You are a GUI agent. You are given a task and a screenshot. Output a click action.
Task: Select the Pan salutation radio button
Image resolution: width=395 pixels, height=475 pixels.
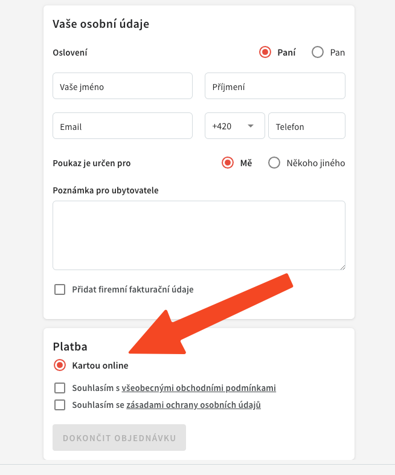318,52
